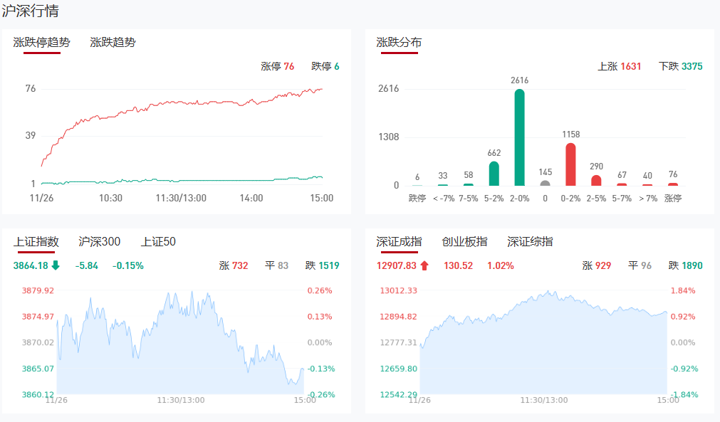Screen dimensions: 720x422
Task: Open the 深证综指 tab
Action: pos(530,242)
